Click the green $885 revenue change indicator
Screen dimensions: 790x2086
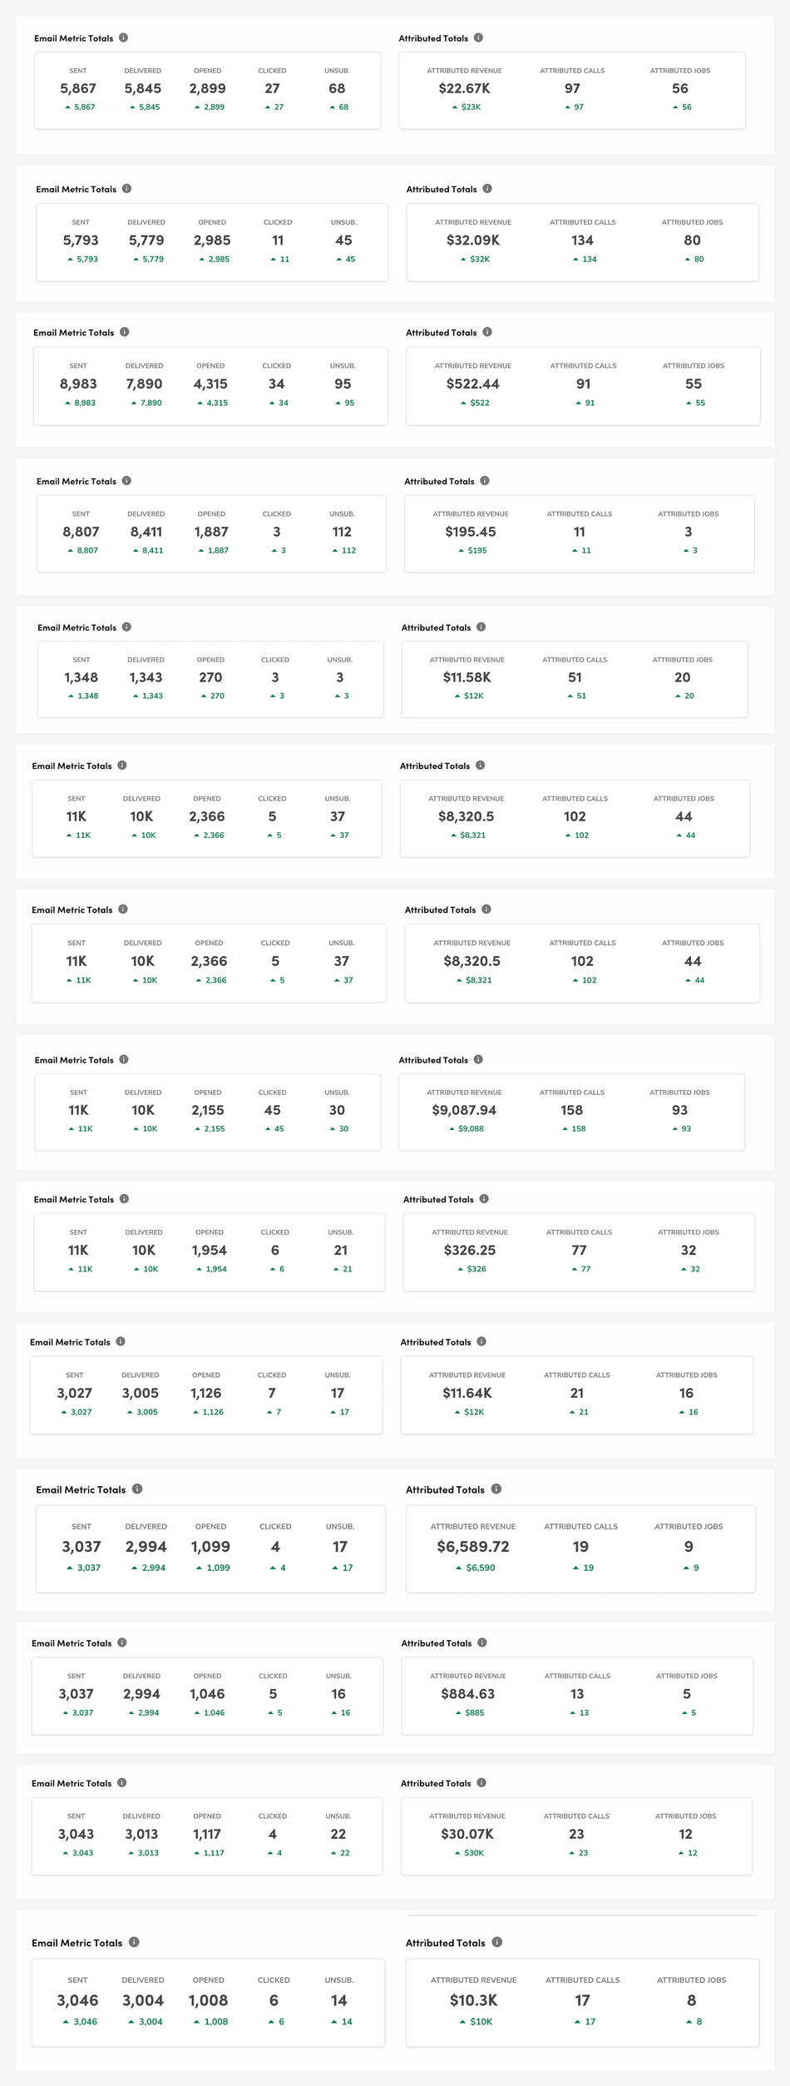pyautogui.click(x=471, y=1712)
